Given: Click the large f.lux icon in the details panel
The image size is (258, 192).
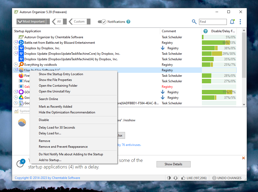Looking at the screenshot, I should pos(22,123).
